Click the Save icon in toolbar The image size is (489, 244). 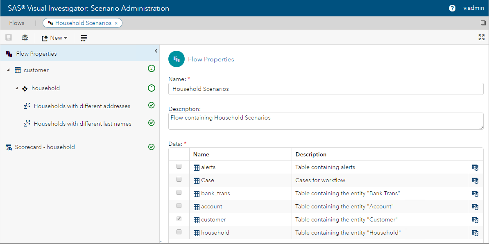pos(9,38)
